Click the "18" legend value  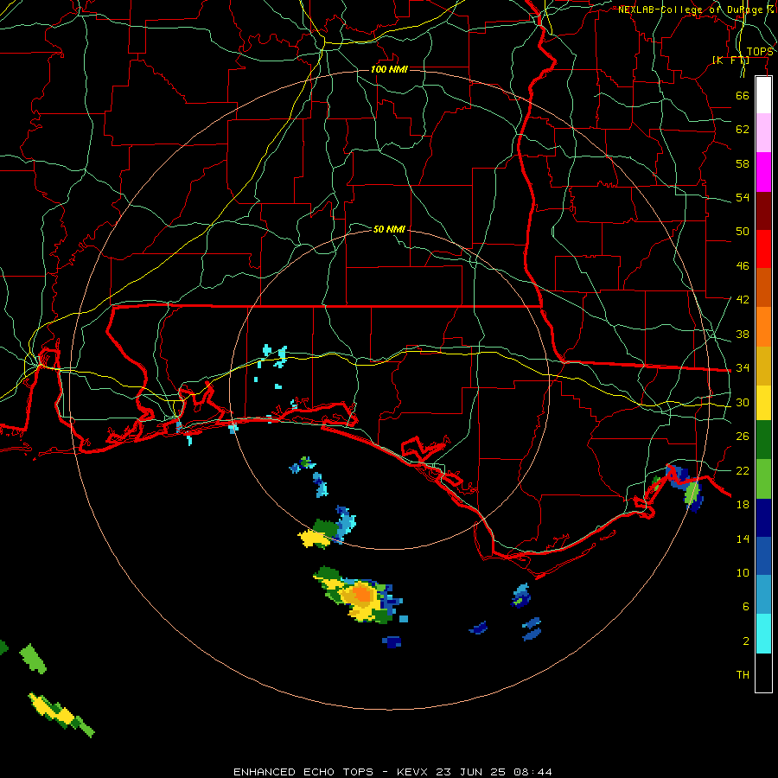743,505
